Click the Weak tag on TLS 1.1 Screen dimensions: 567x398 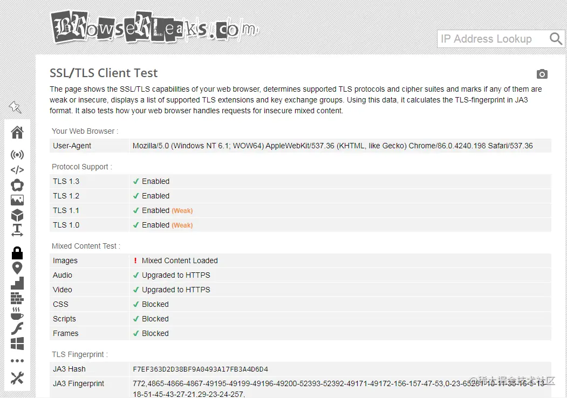[x=182, y=211]
